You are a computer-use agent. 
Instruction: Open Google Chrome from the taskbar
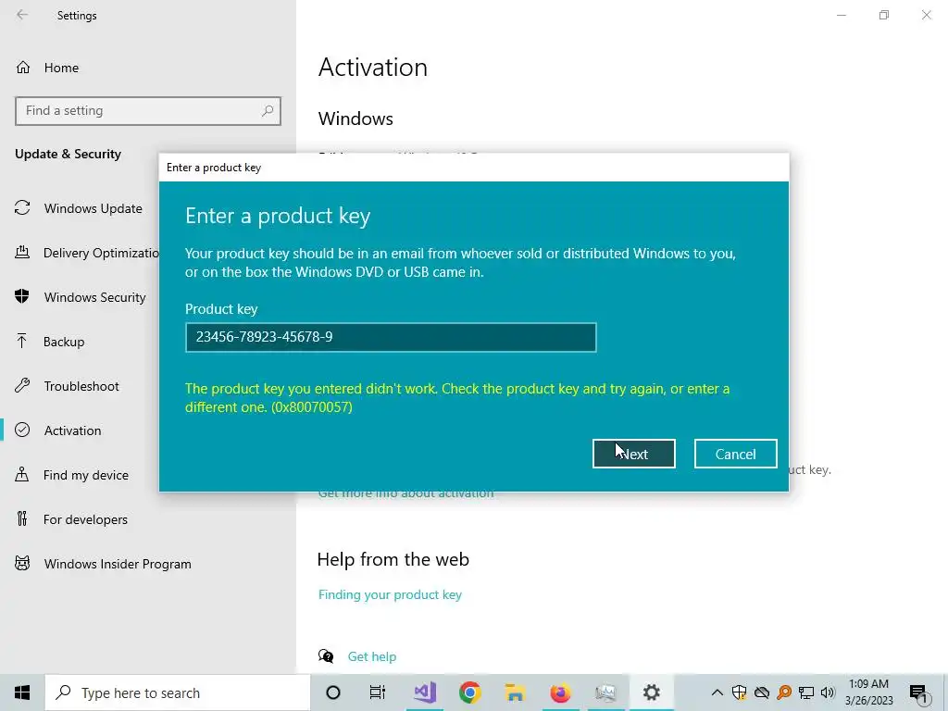pos(469,692)
